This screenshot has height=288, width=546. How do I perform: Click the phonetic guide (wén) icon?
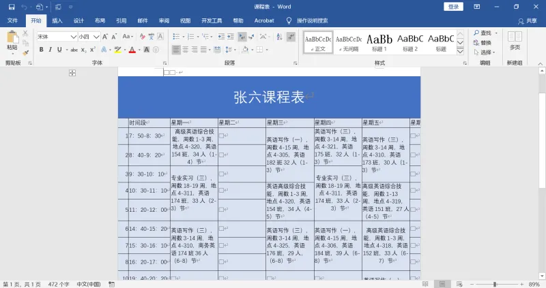(x=151, y=37)
